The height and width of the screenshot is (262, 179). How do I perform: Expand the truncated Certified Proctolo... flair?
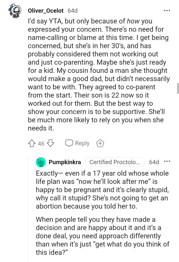pyautogui.click(x=115, y=162)
